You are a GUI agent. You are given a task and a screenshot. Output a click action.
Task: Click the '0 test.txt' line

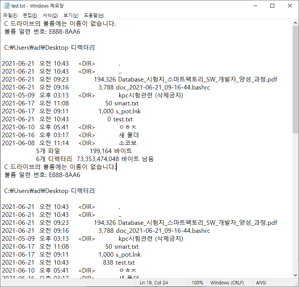67,119
